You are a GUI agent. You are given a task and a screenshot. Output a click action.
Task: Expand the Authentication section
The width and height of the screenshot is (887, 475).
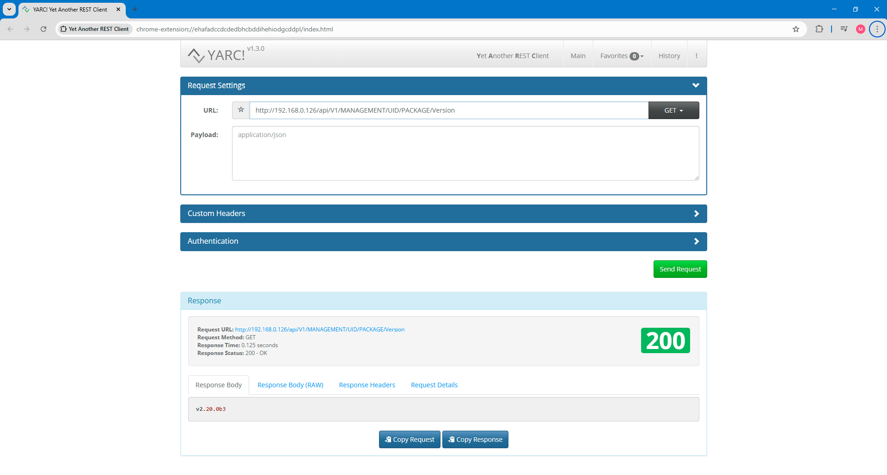(443, 241)
